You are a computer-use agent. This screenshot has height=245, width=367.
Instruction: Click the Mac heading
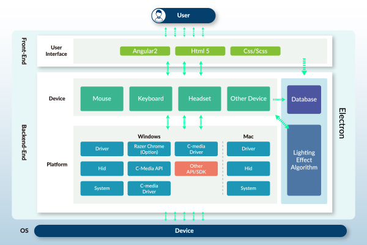click(x=248, y=137)
